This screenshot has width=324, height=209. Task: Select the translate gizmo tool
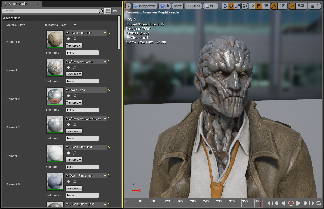tap(225, 6)
